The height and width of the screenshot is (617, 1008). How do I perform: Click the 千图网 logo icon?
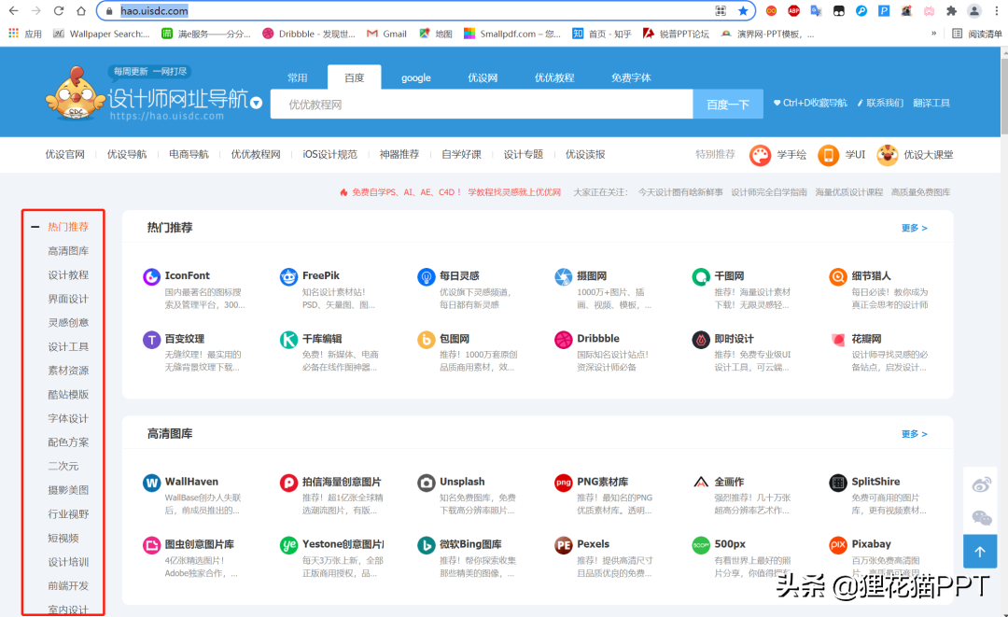point(701,277)
